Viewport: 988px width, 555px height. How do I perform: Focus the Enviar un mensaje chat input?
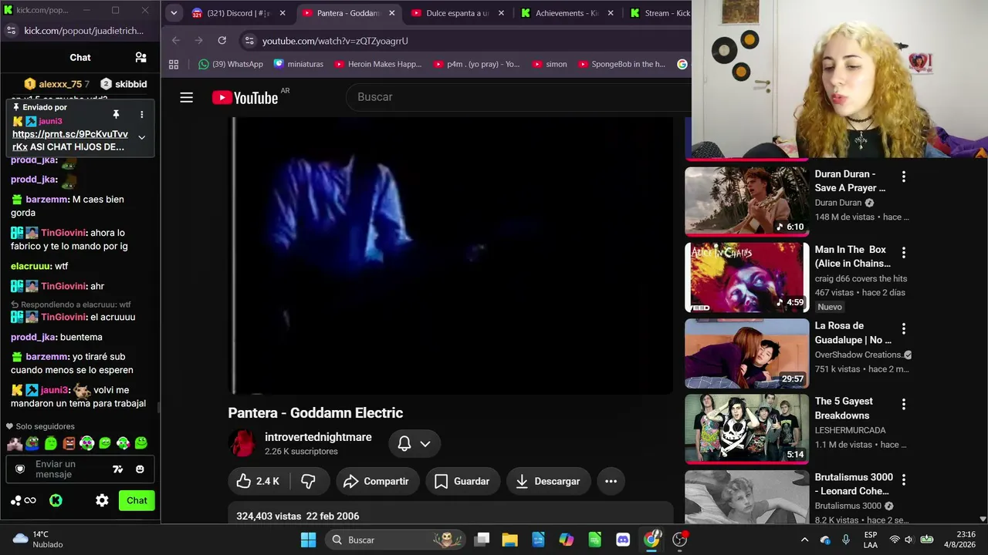point(69,469)
